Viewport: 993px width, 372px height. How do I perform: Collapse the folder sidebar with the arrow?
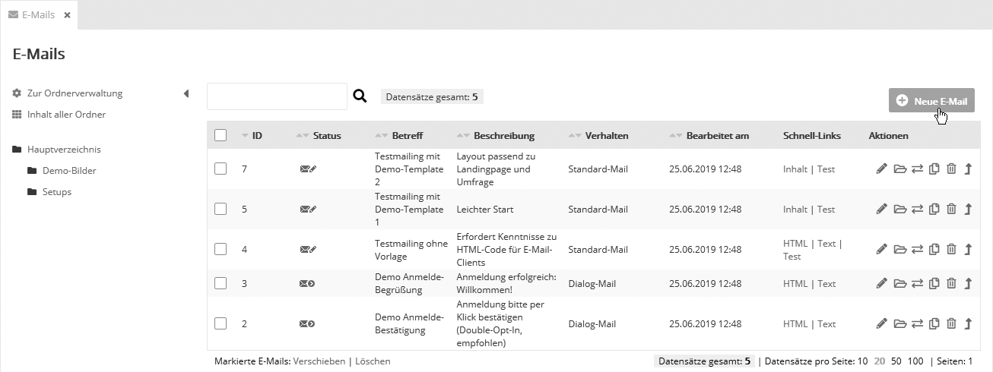tap(186, 93)
